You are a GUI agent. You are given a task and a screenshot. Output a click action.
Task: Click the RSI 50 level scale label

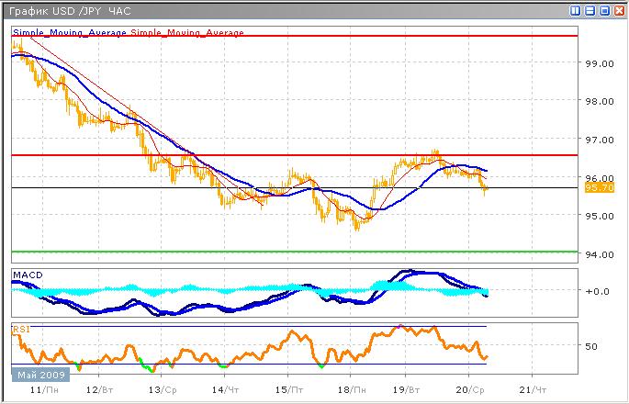click(x=592, y=346)
